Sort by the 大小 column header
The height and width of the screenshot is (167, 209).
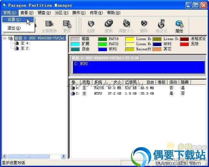(x=114, y=82)
